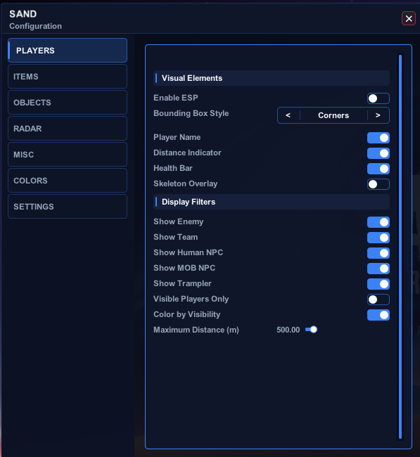Select the RADAR tab
Screen dimensions: 420x457
tap(68, 128)
